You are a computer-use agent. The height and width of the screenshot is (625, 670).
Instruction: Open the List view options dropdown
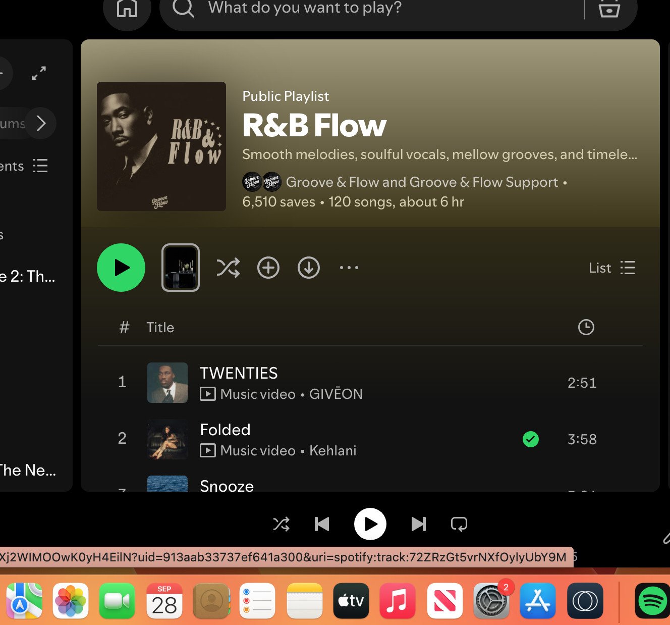point(612,268)
